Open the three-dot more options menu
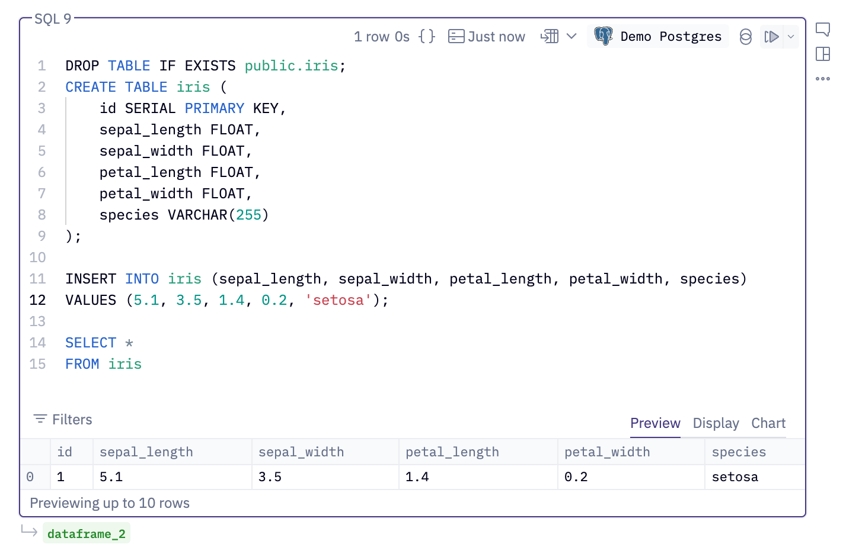Viewport: 843px width, 554px height. tap(823, 79)
